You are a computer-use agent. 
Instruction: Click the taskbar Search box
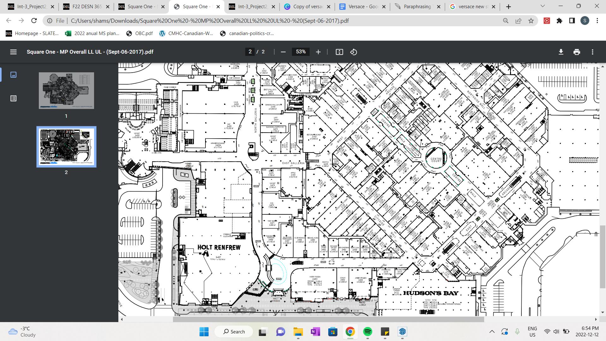coord(234,332)
